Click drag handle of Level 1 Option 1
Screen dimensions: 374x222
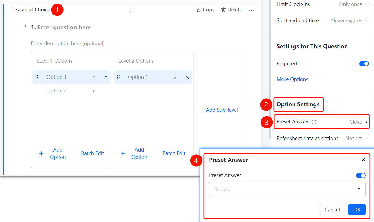[x=37, y=77]
